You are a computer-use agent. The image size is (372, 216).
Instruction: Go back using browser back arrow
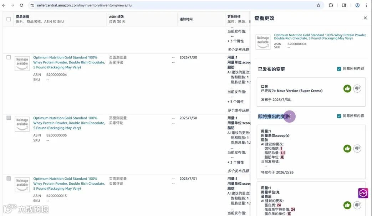4,5
